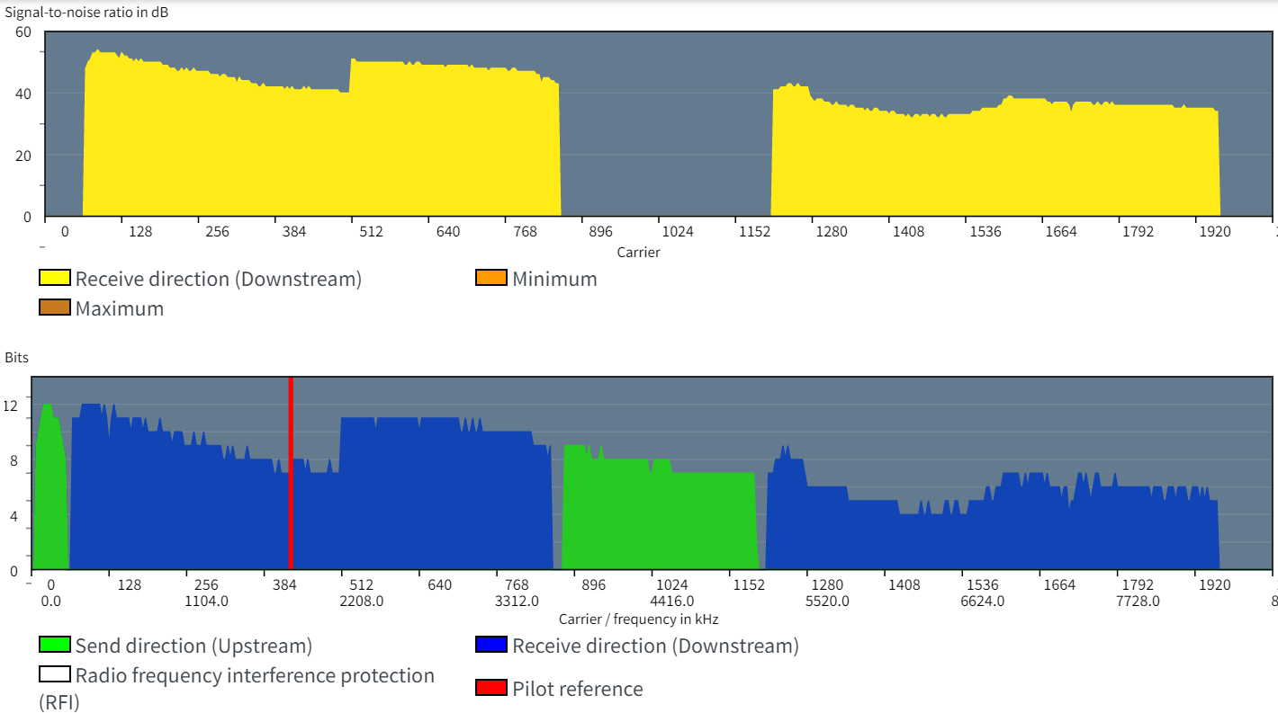Screen dimensions: 1278x713
Task: Select the brown Maximum legend swatch
Action: [x=55, y=307]
